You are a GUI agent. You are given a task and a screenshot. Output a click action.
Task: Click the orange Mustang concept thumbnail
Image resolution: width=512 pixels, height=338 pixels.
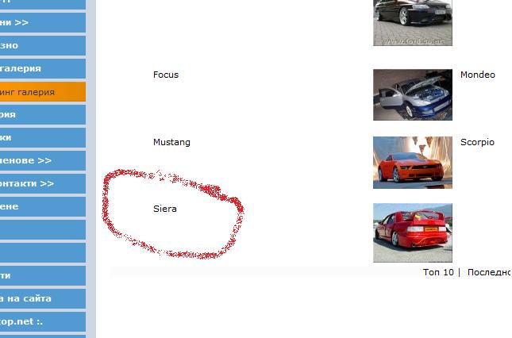pyautogui.click(x=413, y=163)
